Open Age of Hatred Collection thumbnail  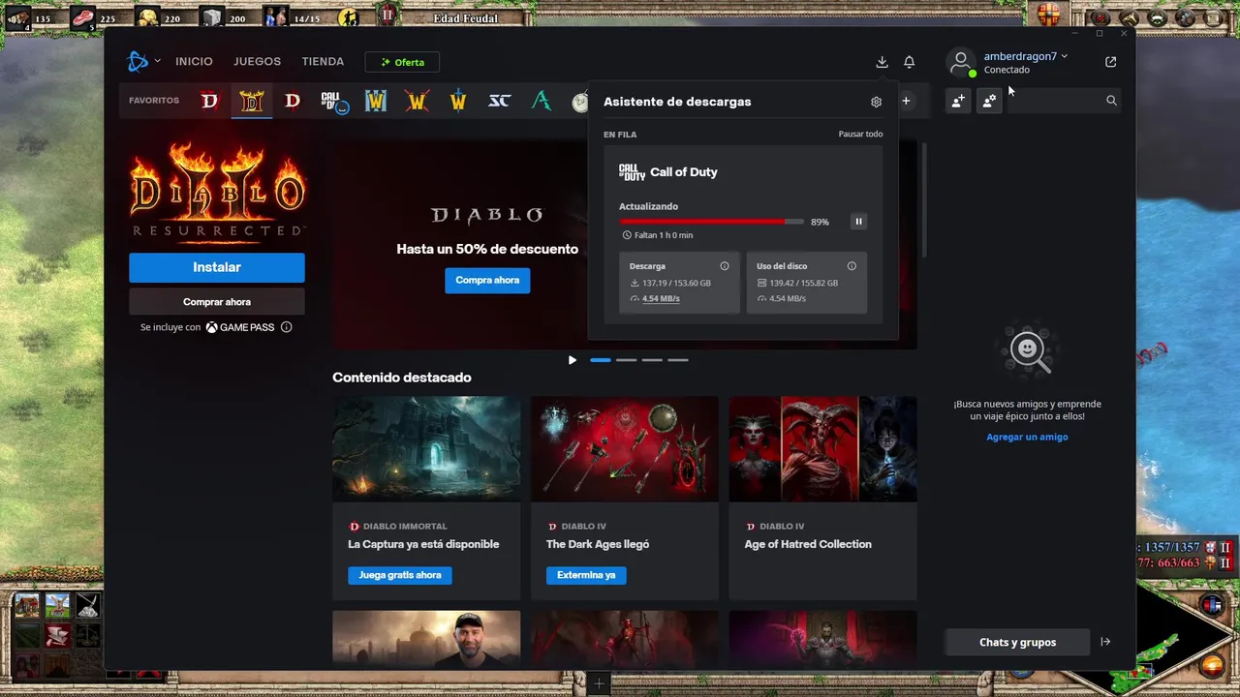(822, 449)
